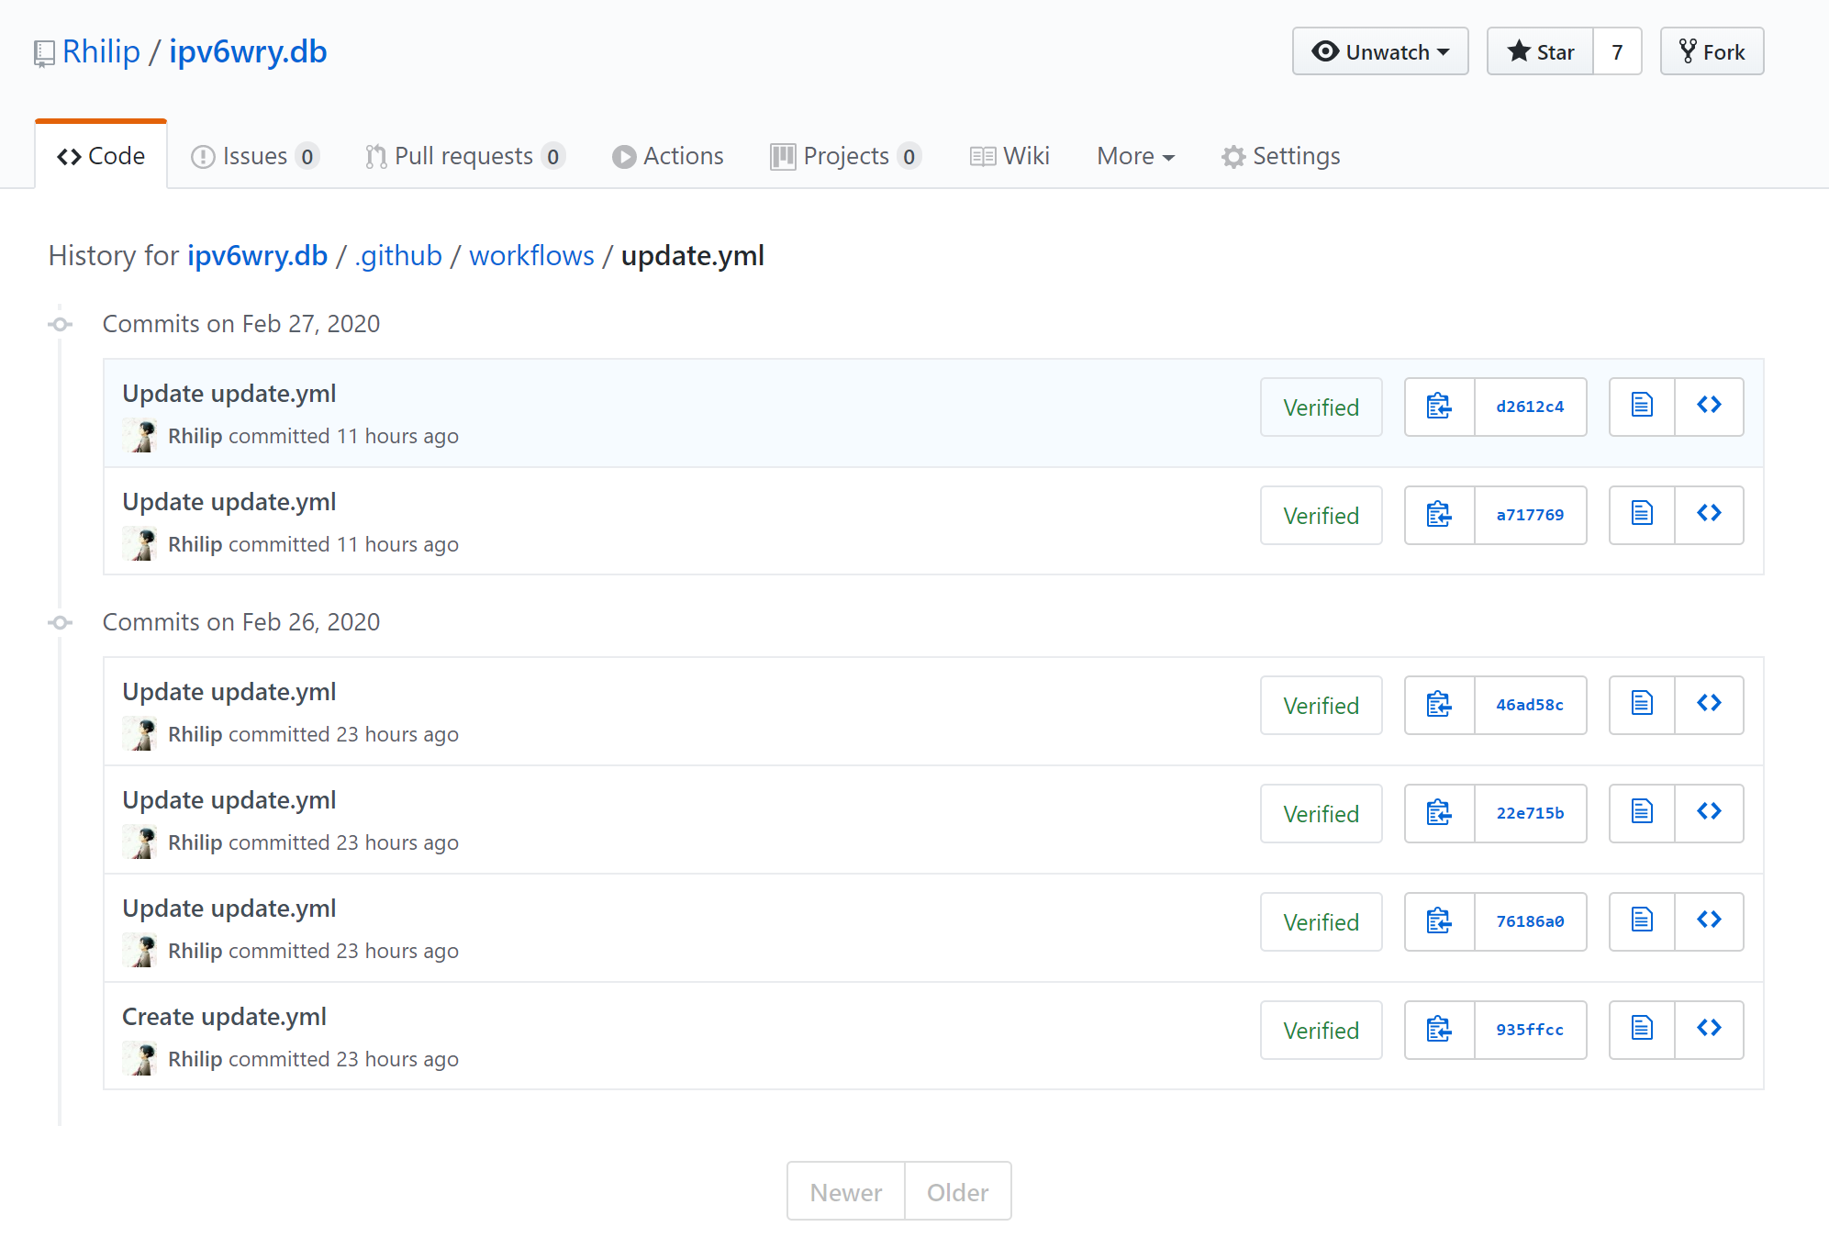
Task: Show Verified signature for 76186a0
Action: (x=1321, y=921)
